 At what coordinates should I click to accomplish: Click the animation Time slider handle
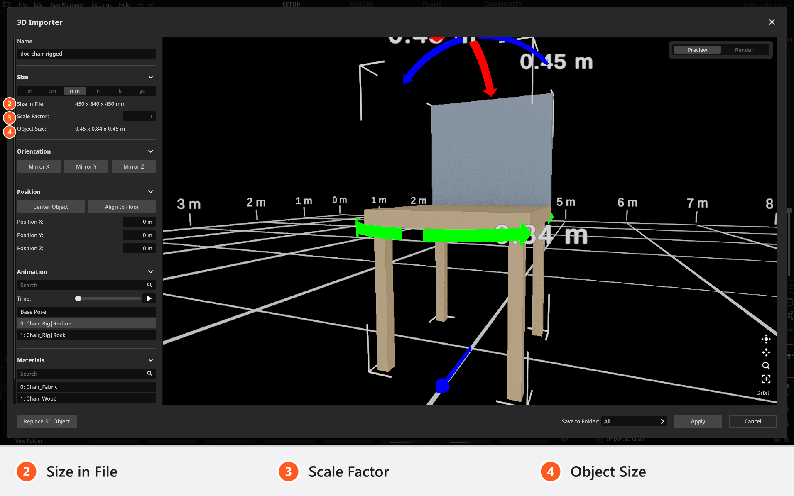pyautogui.click(x=78, y=298)
